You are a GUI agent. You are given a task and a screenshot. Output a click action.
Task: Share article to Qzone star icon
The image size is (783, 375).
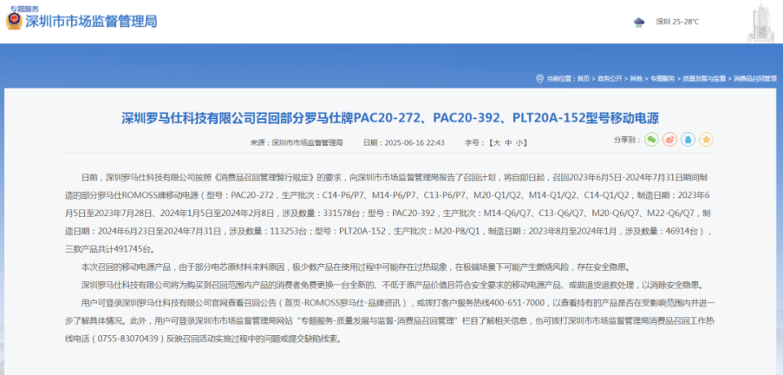pyautogui.click(x=706, y=140)
